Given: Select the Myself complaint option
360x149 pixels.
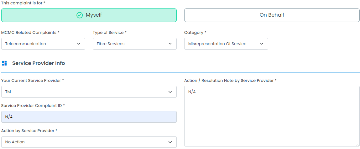Looking at the screenshot, I should tap(89, 15).
